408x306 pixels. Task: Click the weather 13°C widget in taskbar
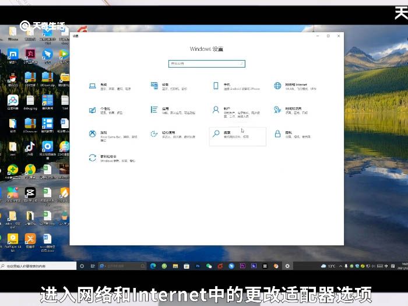point(329,266)
